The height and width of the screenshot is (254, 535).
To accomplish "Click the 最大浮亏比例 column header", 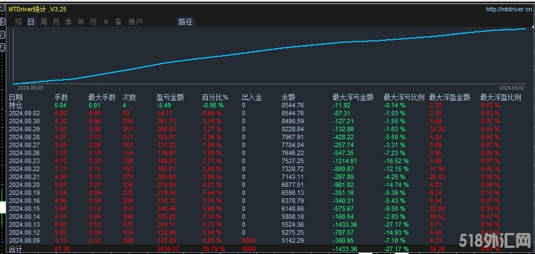I will pyautogui.click(x=404, y=98).
